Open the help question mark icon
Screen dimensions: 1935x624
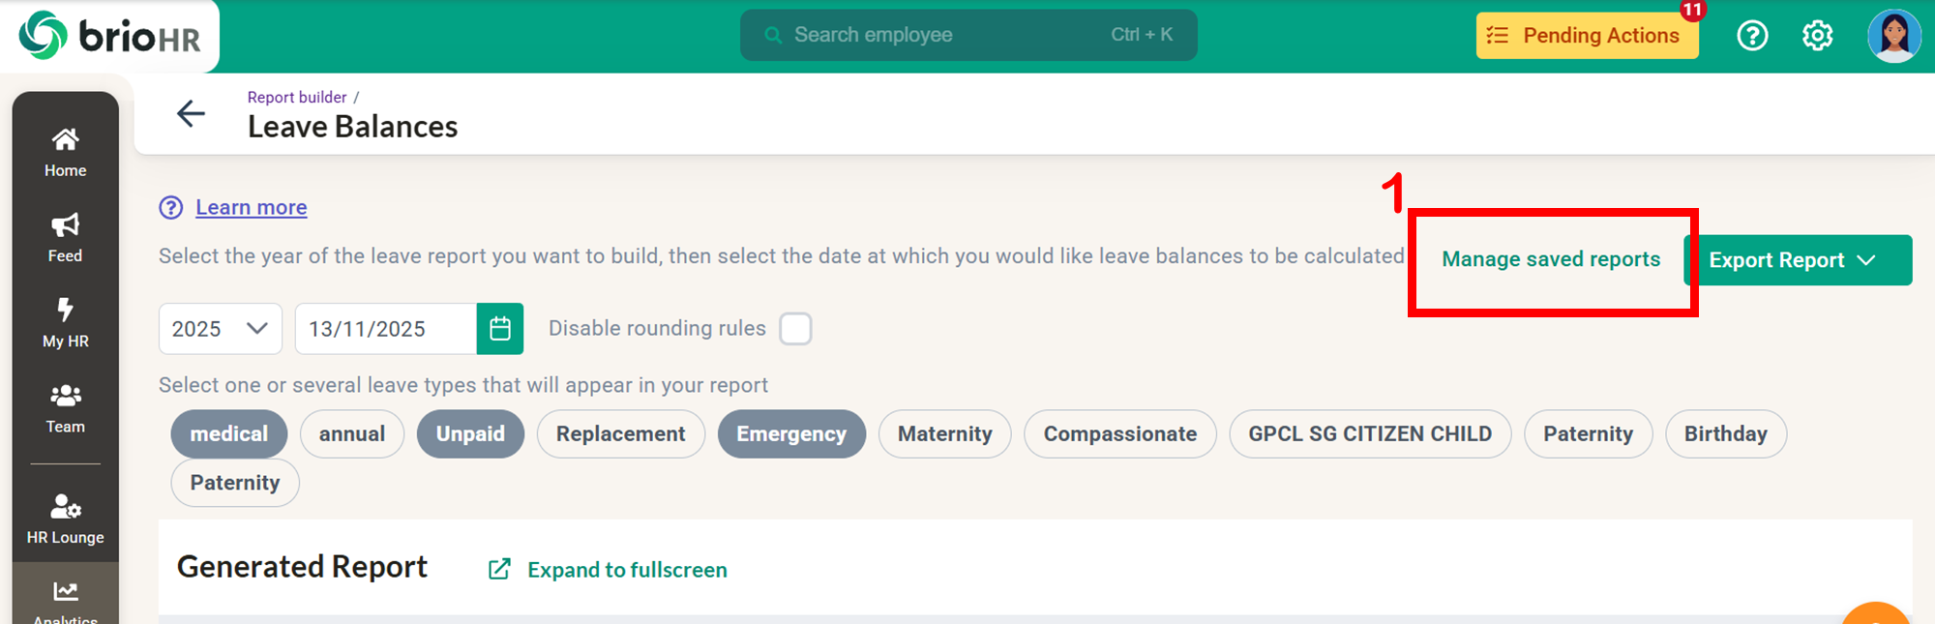(x=1752, y=36)
